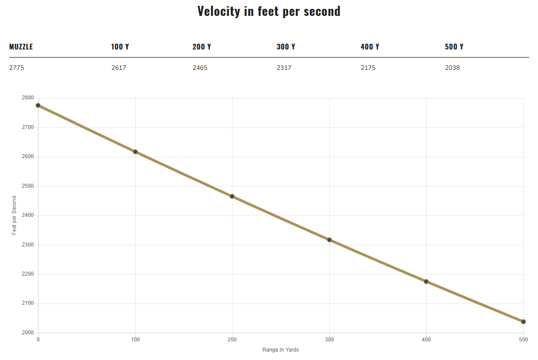538x360 pixels.
Task: Click the "Range In Yards" axis label
Action: (x=281, y=350)
